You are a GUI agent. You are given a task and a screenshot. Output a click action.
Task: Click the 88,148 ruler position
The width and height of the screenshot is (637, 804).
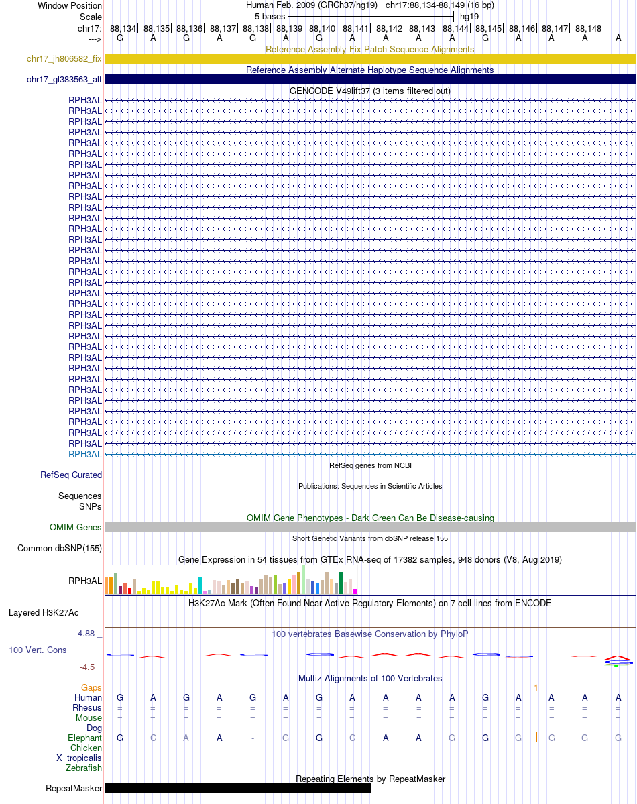tap(588, 29)
